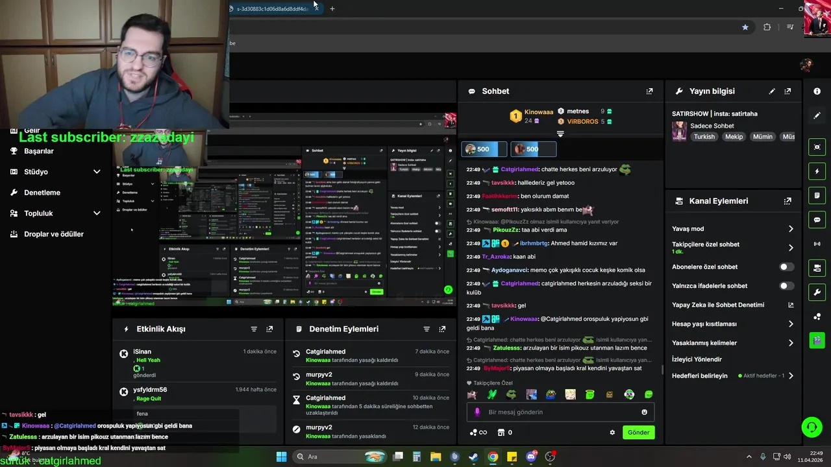Edit Yayın bilgisi with pencil icon
831x467 pixels.
(772, 91)
